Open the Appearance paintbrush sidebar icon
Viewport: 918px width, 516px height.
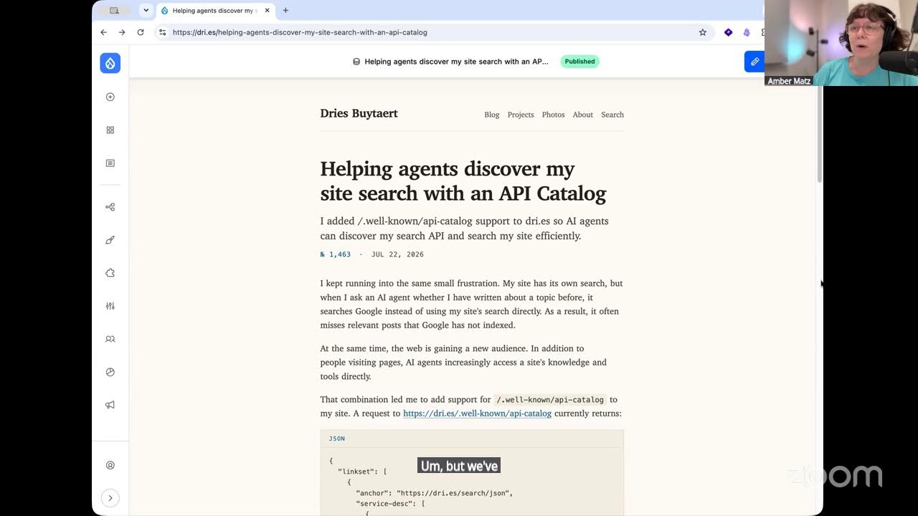click(x=110, y=240)
